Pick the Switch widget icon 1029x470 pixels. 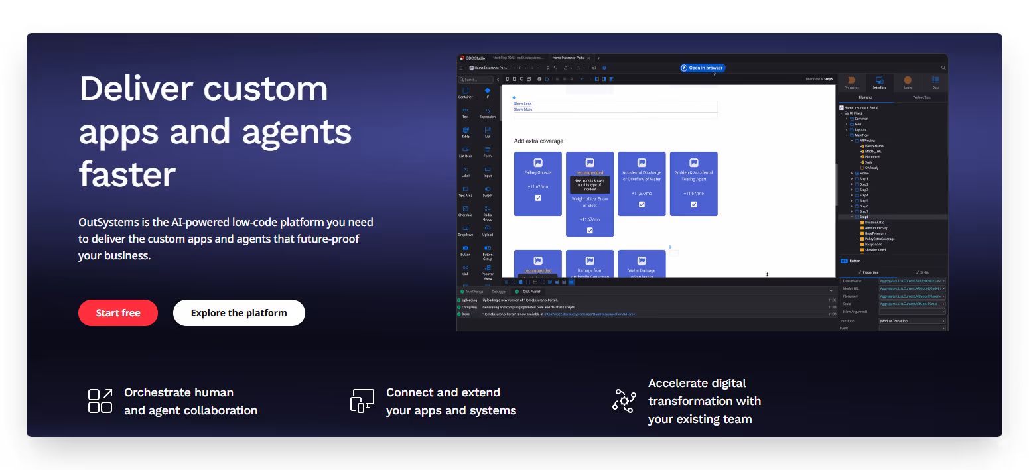488,188
